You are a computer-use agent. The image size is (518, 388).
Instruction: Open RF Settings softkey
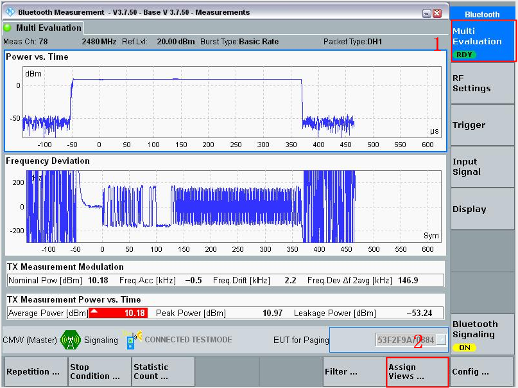[483, 84]
